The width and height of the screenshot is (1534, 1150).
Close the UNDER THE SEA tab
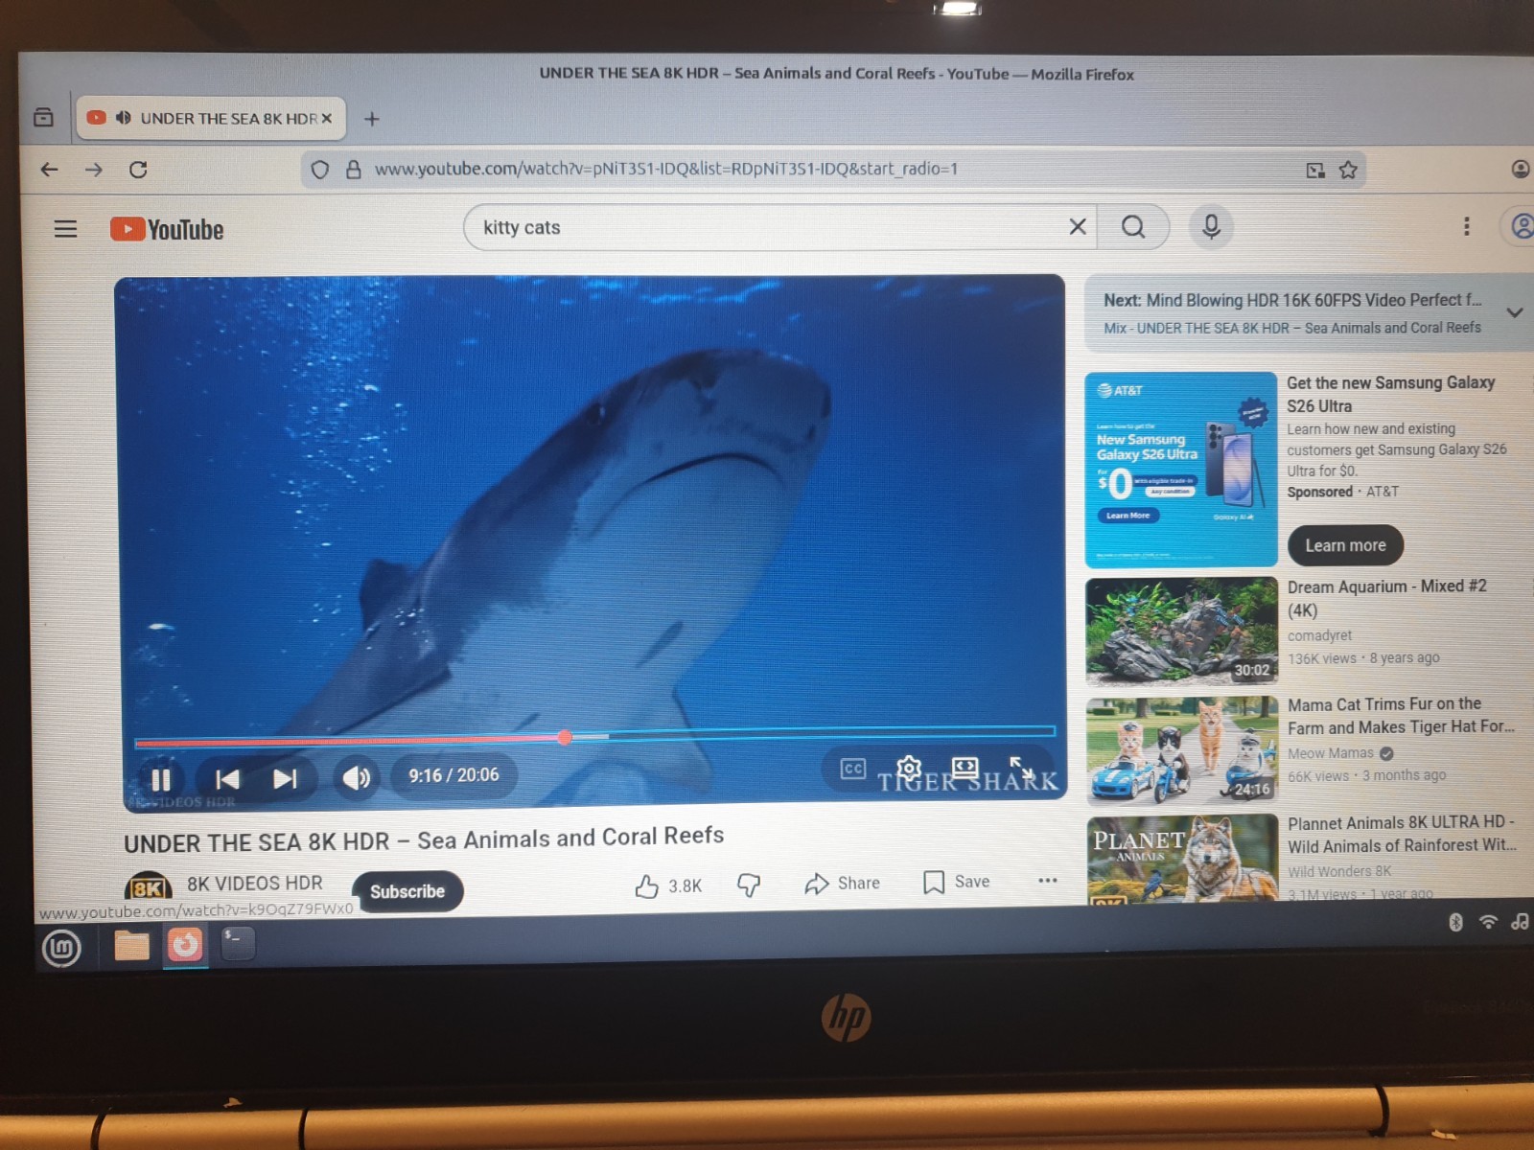click(327, 118)
